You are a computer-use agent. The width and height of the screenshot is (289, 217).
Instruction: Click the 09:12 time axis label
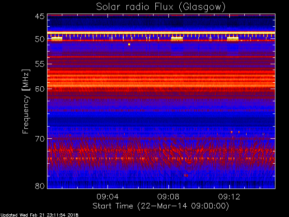[229, 197]
